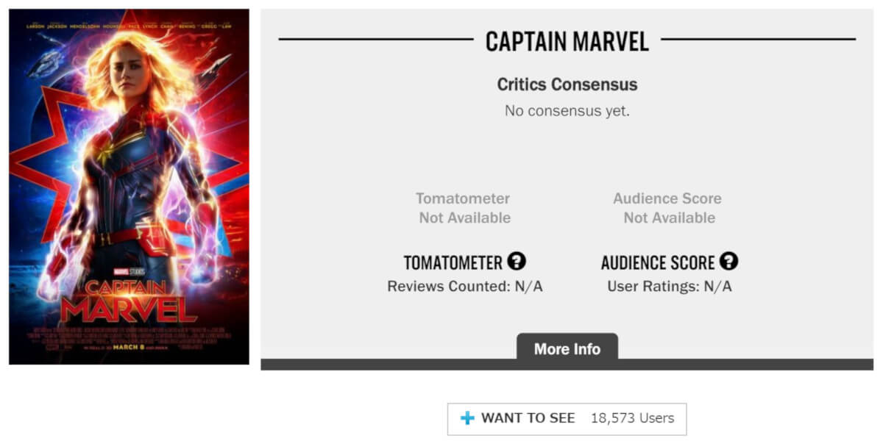The width and height of the screenshot is (883, 441).
Task: Click the dark bar beneath More Info
Action: coord(567,365)
